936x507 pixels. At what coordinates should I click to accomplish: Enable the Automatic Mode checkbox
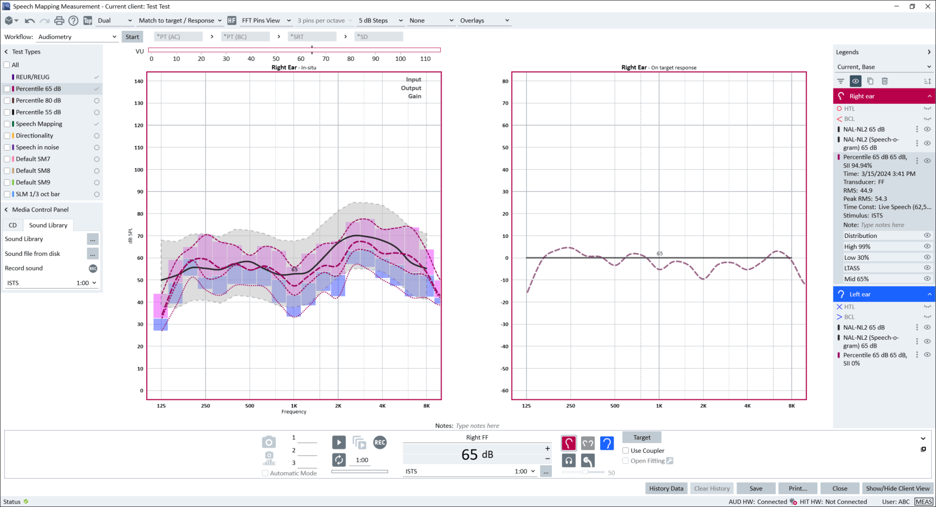point(265,473)
